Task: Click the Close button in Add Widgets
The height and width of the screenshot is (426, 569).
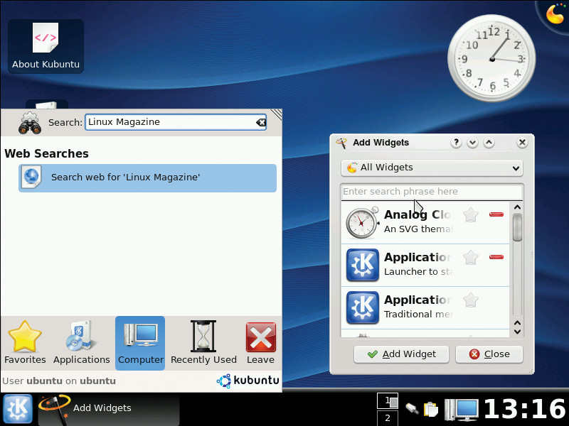Action: pyautogui.click(x=489, y=354)
